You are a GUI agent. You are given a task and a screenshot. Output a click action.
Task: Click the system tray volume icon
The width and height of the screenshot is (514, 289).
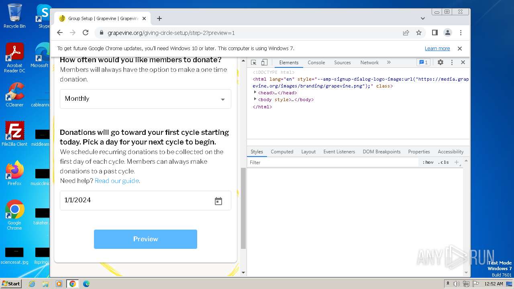coord(457,284)
